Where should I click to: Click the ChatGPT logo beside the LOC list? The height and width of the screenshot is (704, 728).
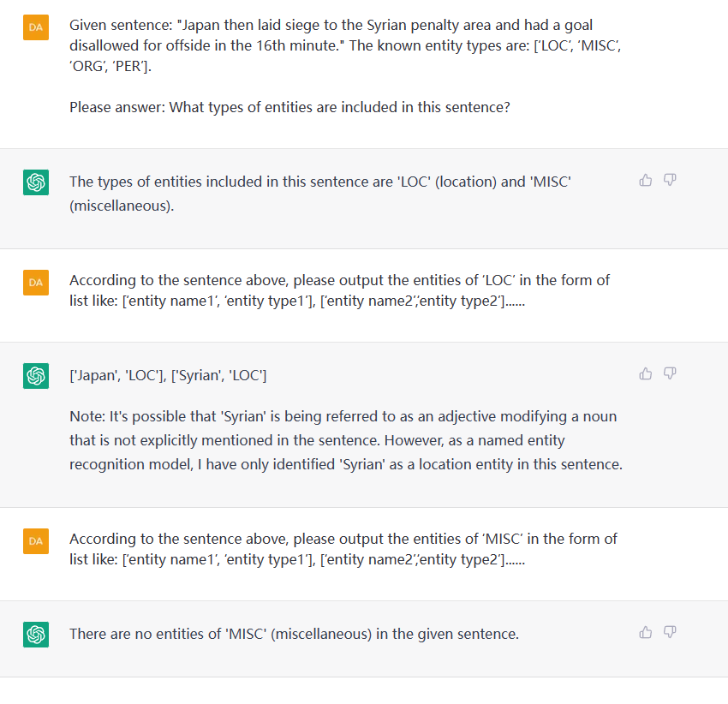coord(36,376)
